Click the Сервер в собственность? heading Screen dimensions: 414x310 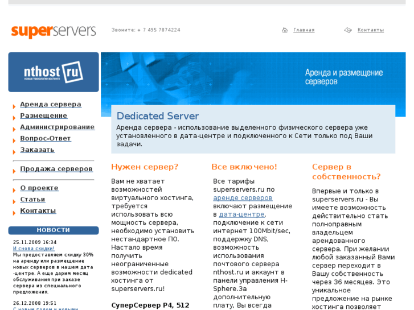[x=346, y=172]
